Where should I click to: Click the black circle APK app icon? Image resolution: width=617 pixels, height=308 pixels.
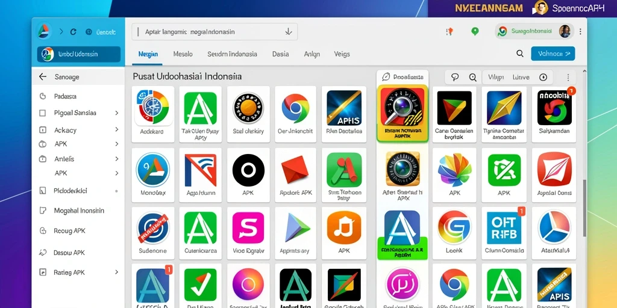248,170
